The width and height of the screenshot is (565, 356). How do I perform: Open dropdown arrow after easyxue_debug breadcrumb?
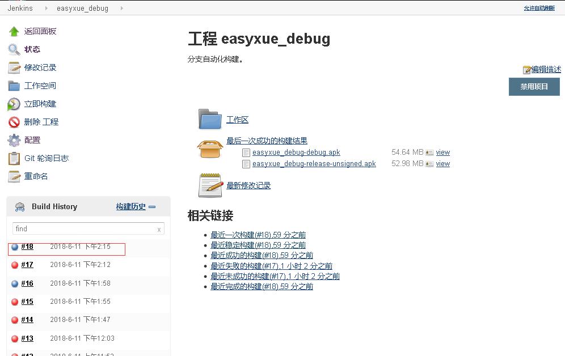(x=122, y=8)
